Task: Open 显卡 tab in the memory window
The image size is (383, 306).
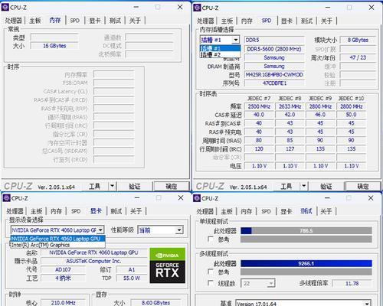Action: (95, 21)
